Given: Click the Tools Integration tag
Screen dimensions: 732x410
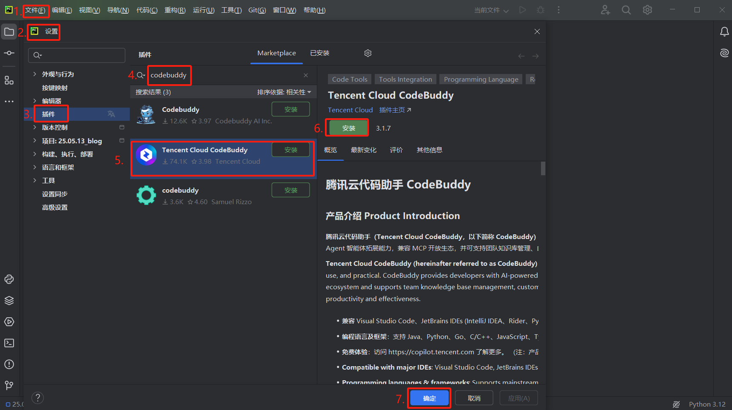Looking at the screenshot, I should pos(405,80).
